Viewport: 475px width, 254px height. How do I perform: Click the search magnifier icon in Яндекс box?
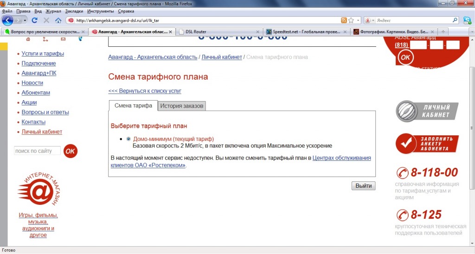click(x=455, y=20)
